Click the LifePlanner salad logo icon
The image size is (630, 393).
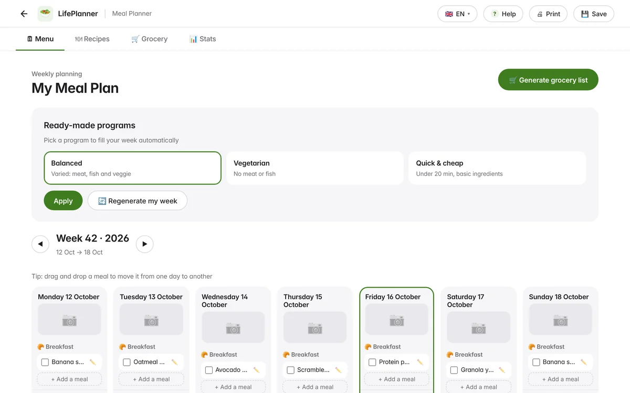click(x=45, y=14)
